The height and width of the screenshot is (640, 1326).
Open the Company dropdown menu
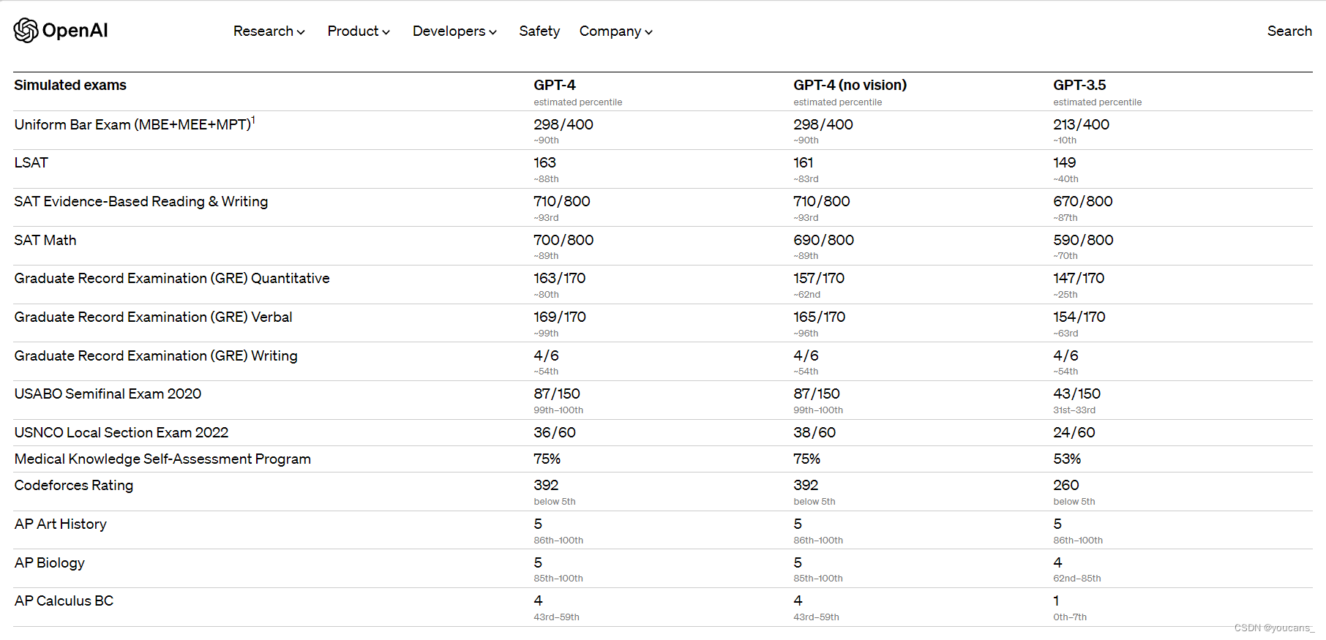coord(616,31)
